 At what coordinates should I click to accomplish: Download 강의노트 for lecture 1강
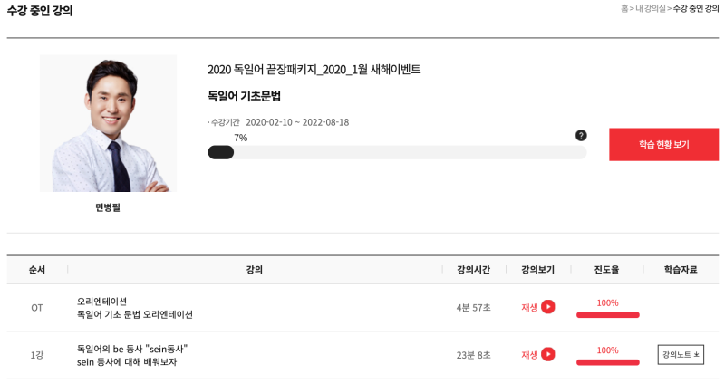coord(681,355)
